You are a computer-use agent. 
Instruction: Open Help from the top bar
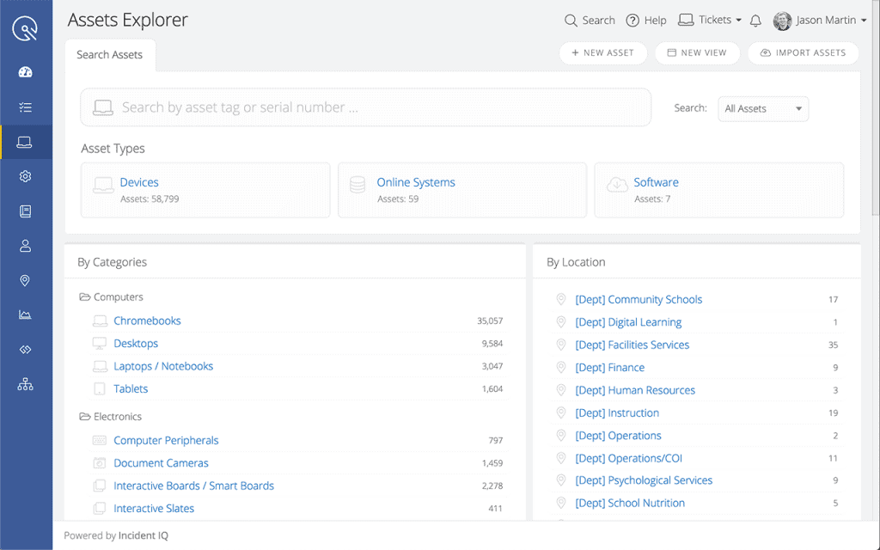646,20
